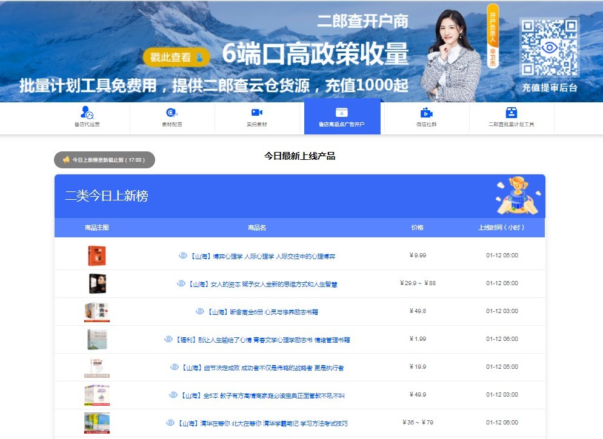The height and width of the screenshot is (439, 603).
Task: Click the ¥1.99 price cell
Action: (x=418, y=338)
